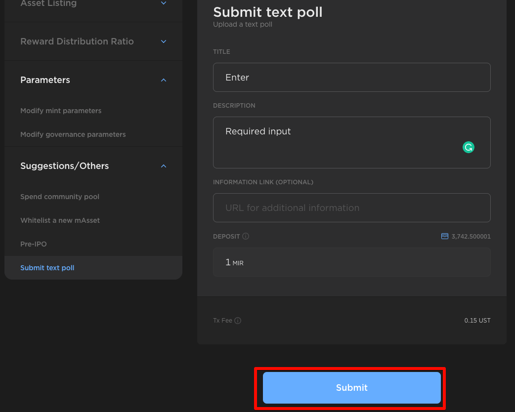
Task: Click the Deposit 1 MIR field
Action: [351, 262]
